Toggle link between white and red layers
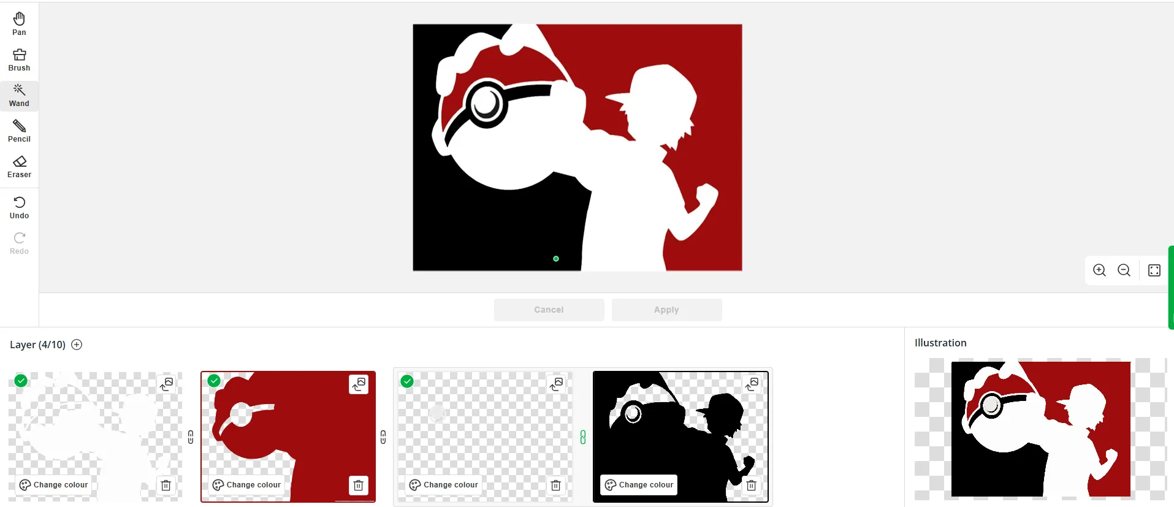Viewport: 1174px width, 507px height. [191, 437]
